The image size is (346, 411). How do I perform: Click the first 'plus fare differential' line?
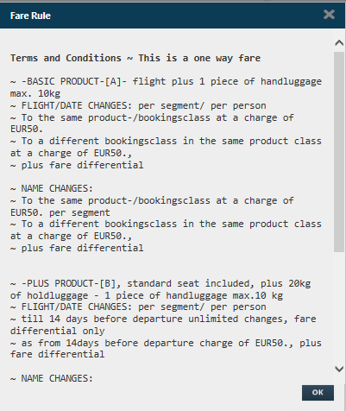click(77, 165)
